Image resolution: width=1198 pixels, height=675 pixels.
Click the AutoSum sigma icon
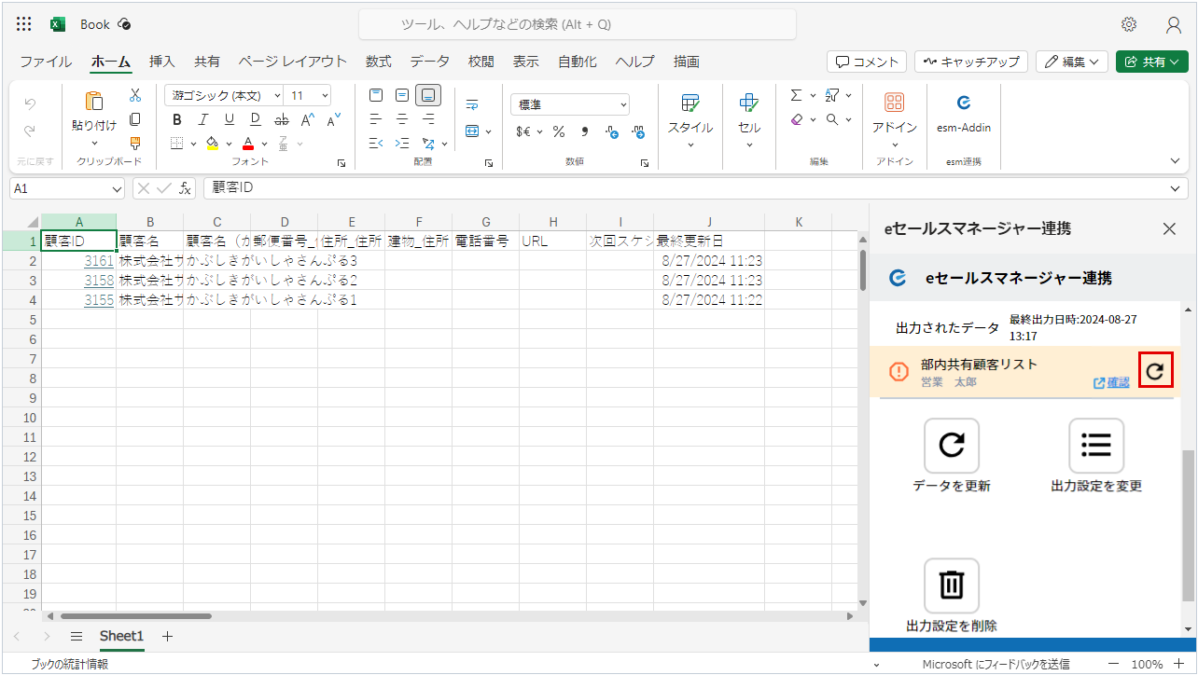(796, 95)
